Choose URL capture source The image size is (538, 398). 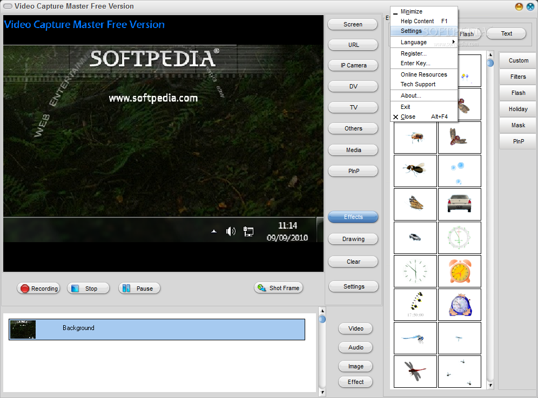[353, 45]
